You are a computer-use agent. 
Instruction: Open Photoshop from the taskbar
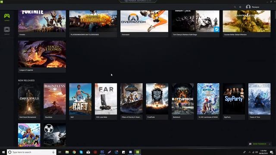pyautogui.click(x=102, y=152)
